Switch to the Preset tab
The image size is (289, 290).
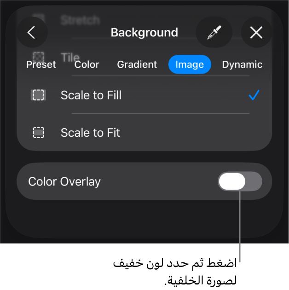[41, 65]
